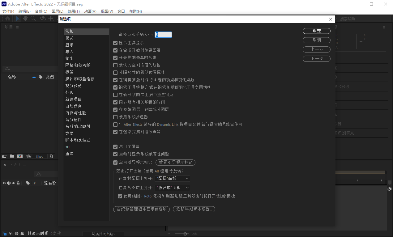Image resolution: width=393 pixels, height=237 pixels.
Task: Click the Home tool icon
Action: (x=7, y=19)
